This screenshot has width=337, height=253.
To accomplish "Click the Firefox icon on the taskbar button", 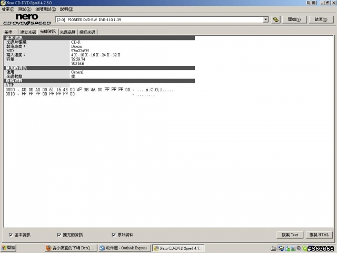I will pyautogui.click(x=49, y=248).
